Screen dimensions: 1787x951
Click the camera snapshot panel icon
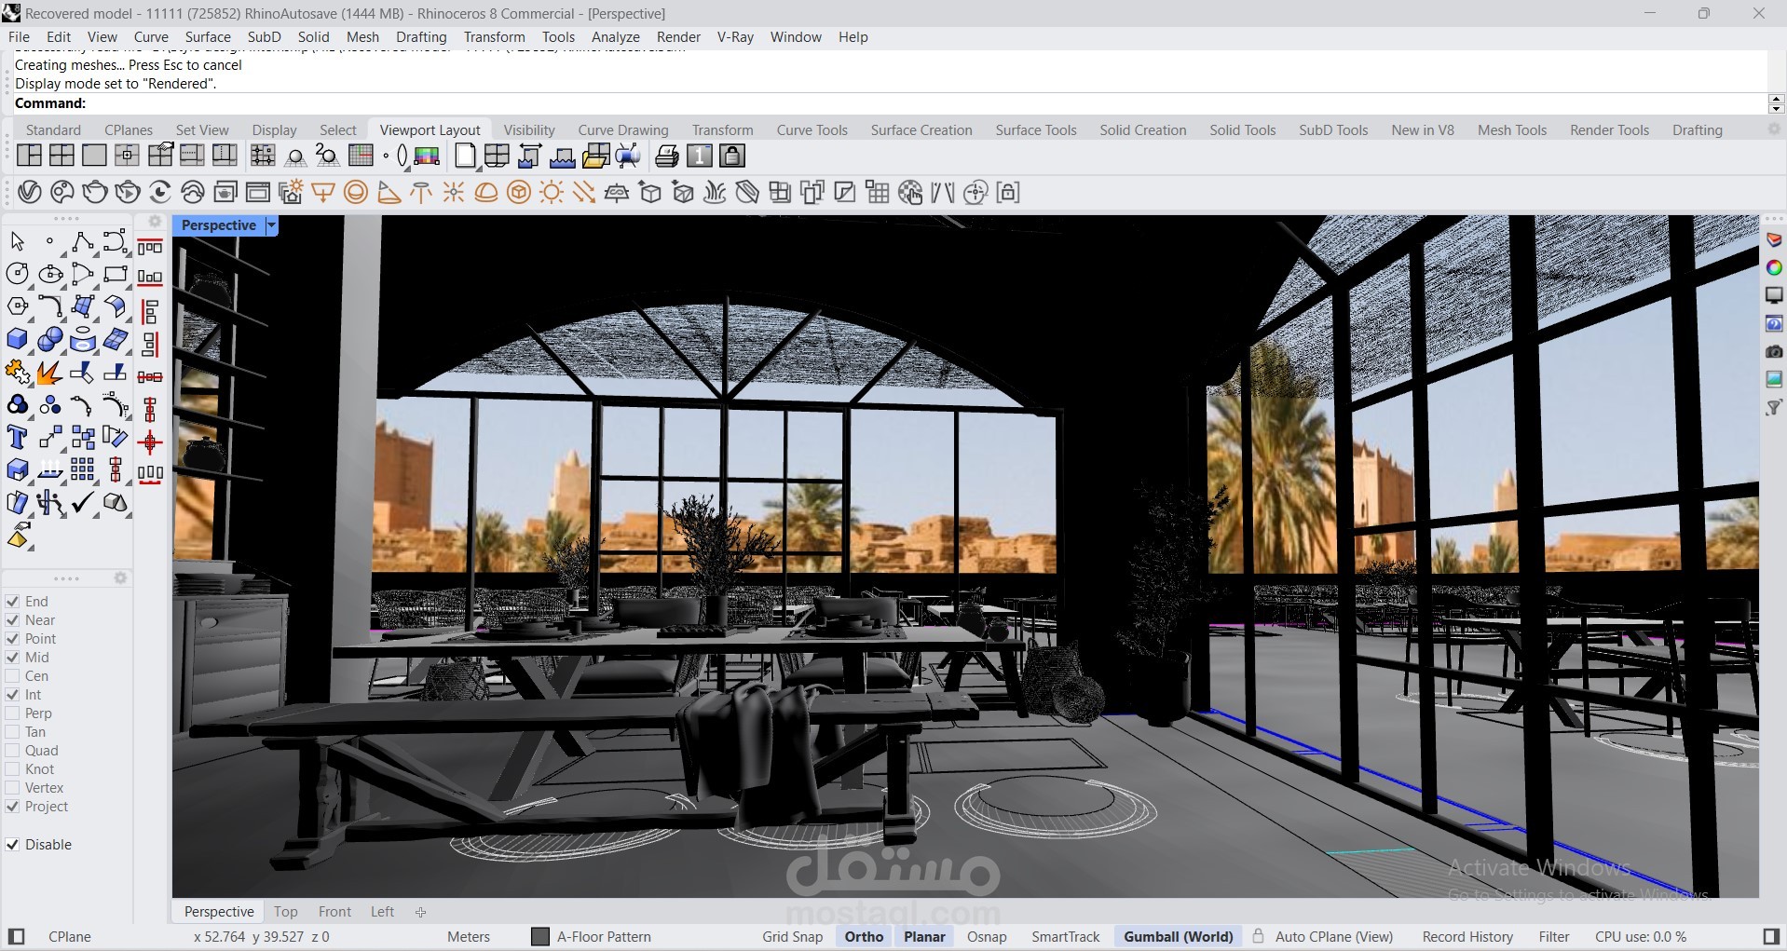(x=1774, y=351)
